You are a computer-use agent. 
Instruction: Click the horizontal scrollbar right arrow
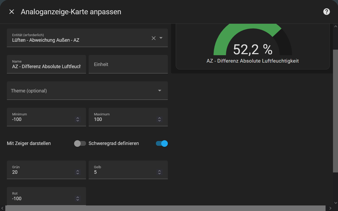[330, 208]
